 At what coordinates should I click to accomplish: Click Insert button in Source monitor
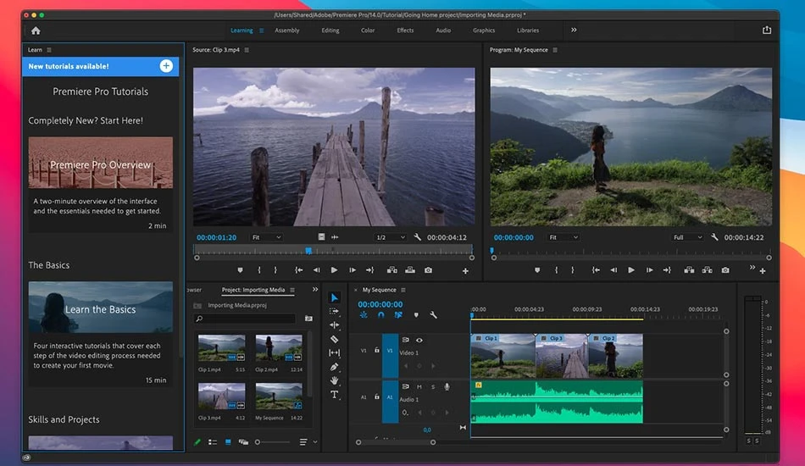tap(392, 270)
